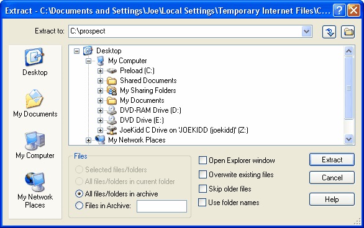Expand the My Network Places tree node
This screenshot has width=364, height=228.
(88, 140)
